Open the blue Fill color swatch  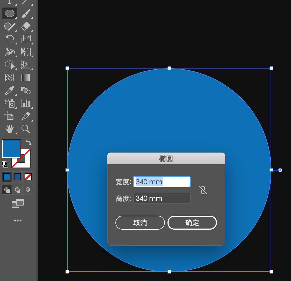coord(11,149)
